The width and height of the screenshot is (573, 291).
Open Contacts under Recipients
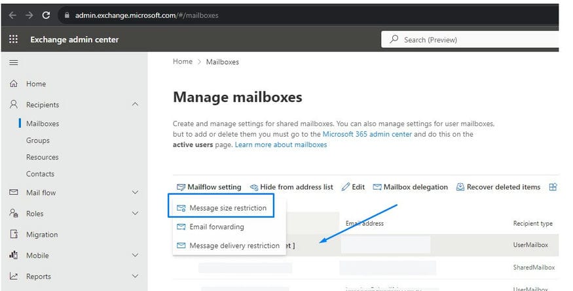click(x=40, y=174)
